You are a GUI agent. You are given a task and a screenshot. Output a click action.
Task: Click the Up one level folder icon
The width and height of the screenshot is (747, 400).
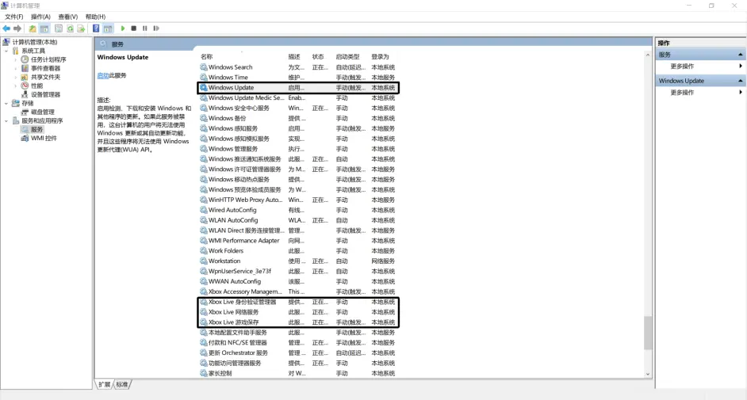coord(33,29)
